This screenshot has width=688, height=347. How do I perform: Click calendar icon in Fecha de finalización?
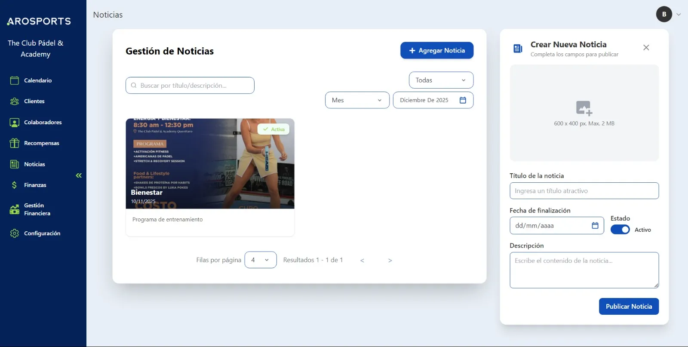click(595, 225)
